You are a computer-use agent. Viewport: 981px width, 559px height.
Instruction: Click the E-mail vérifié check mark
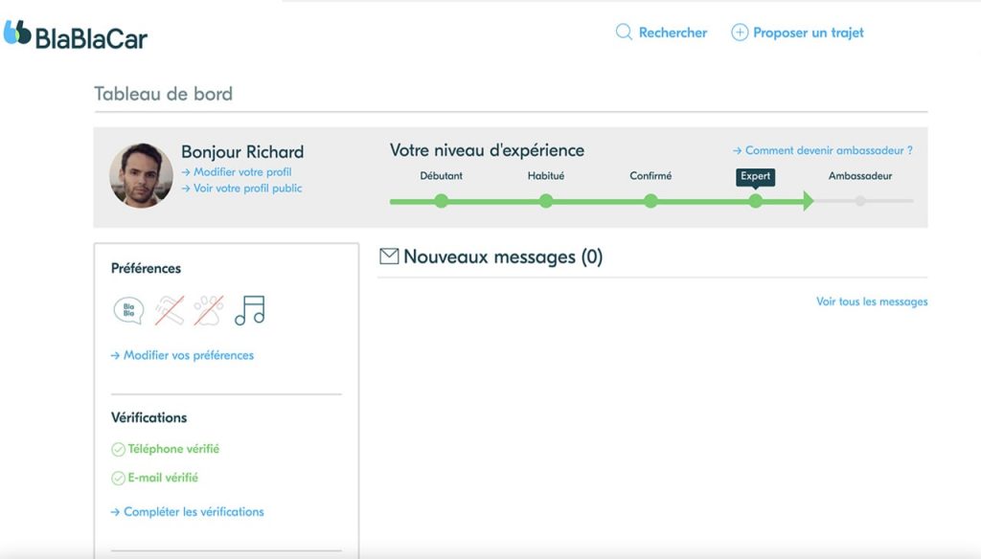point(118,479)
